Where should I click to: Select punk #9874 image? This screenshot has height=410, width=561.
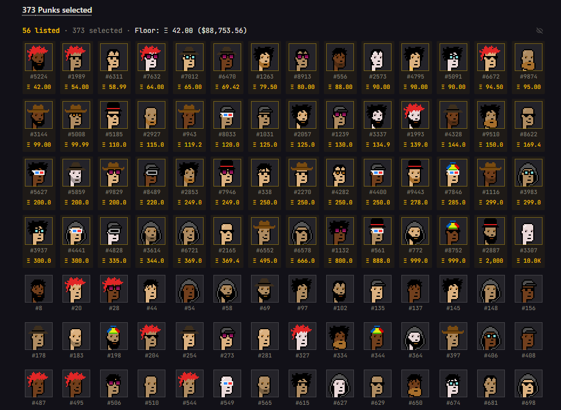[x=529, y=57]
